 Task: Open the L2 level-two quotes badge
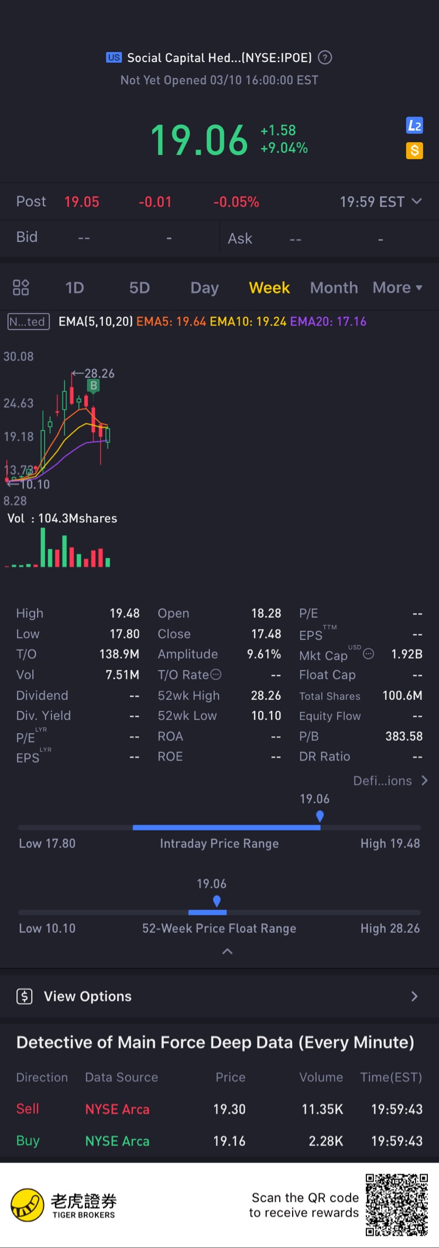pyautogui.click(x=414, y=125)
